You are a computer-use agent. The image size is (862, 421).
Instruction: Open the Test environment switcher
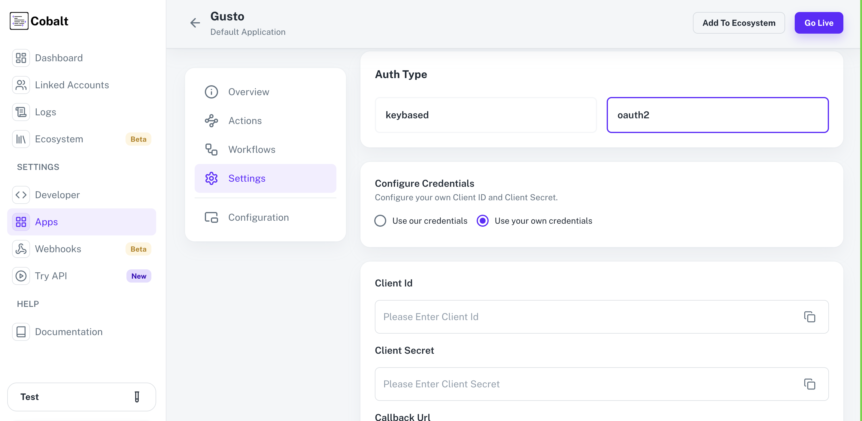82,397
